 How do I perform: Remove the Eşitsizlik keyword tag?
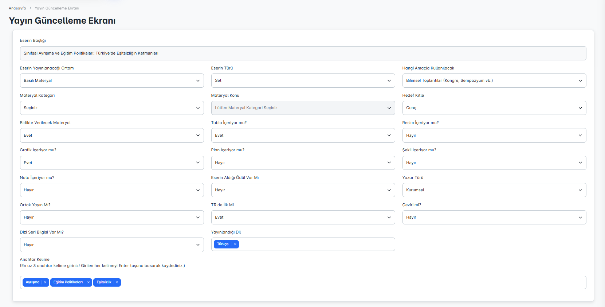click(x=117, y=282)
